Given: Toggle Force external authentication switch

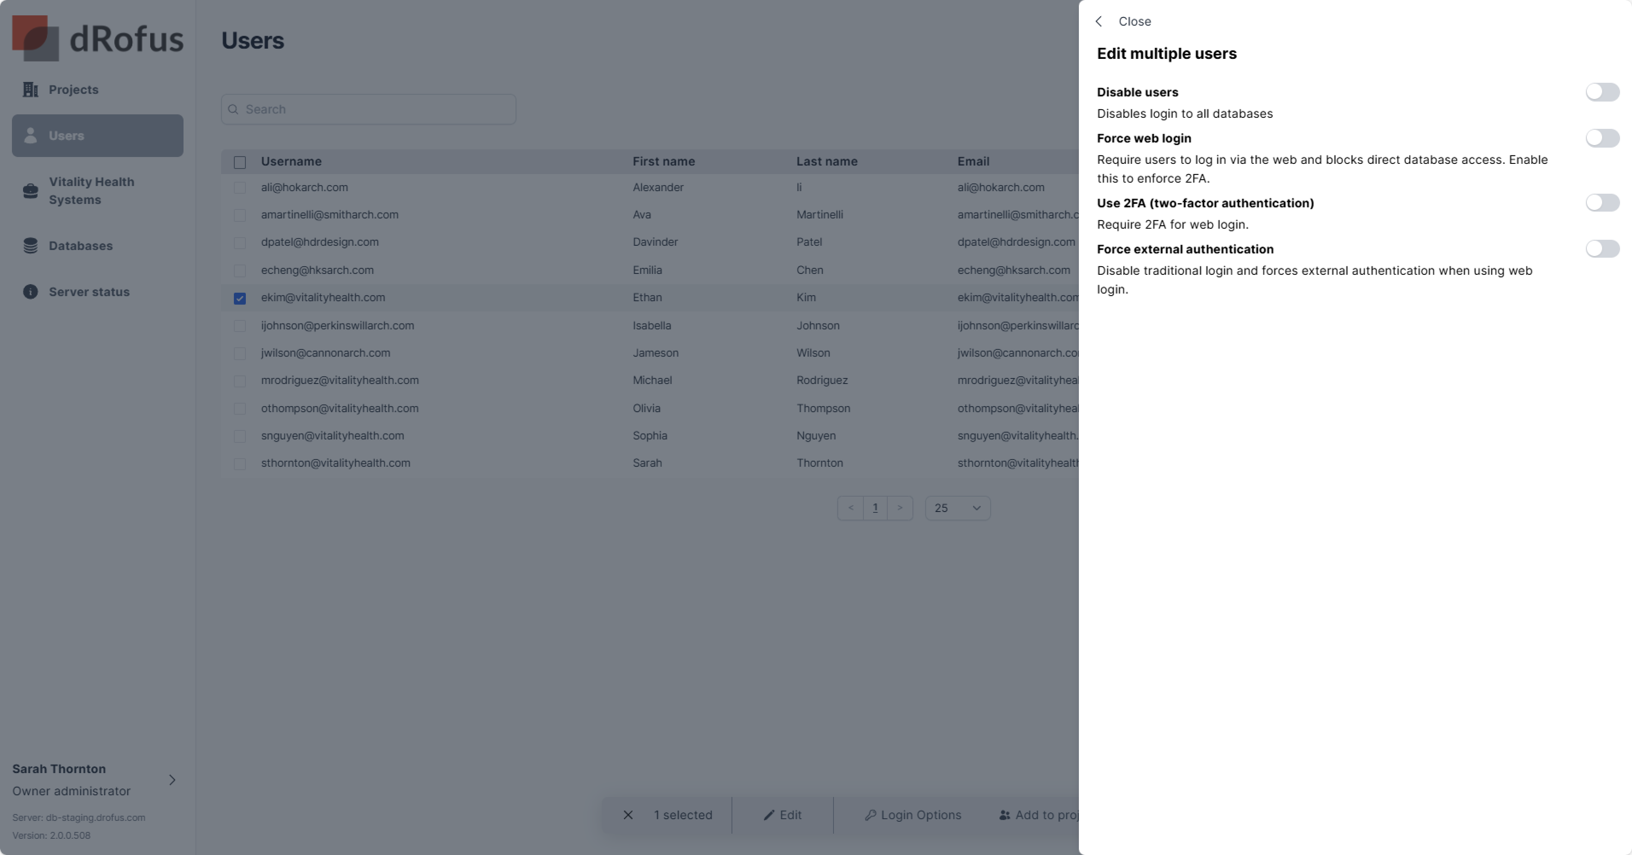Looking at the screenshot, I should (x=1602, y=249).
